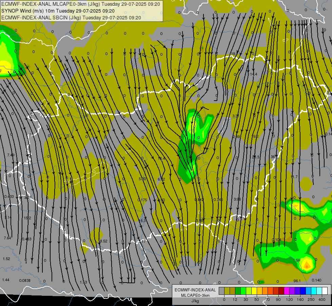The image size is (332, 306).
Task: Click the 30 tick label on color scale
Action: 246,300
